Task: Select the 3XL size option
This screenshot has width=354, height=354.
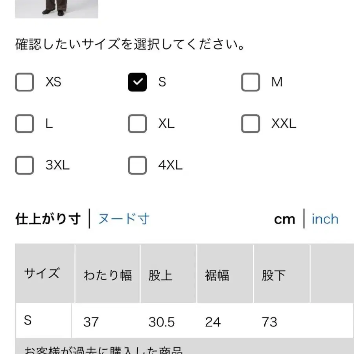Action: point(24,165)
